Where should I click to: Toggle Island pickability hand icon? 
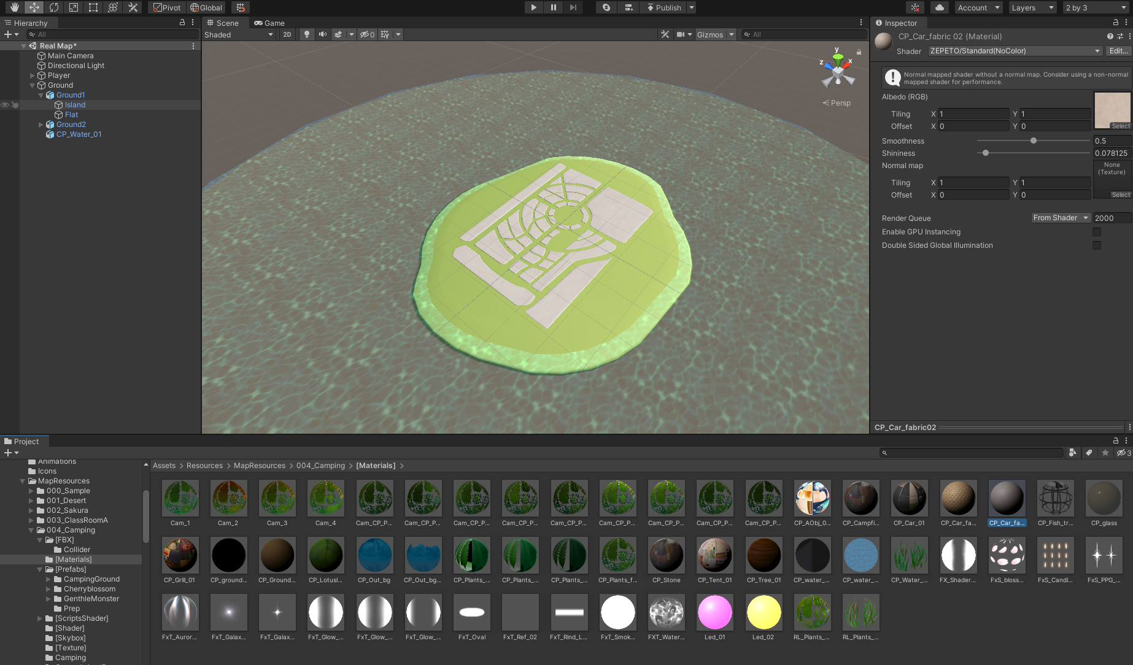15,105
